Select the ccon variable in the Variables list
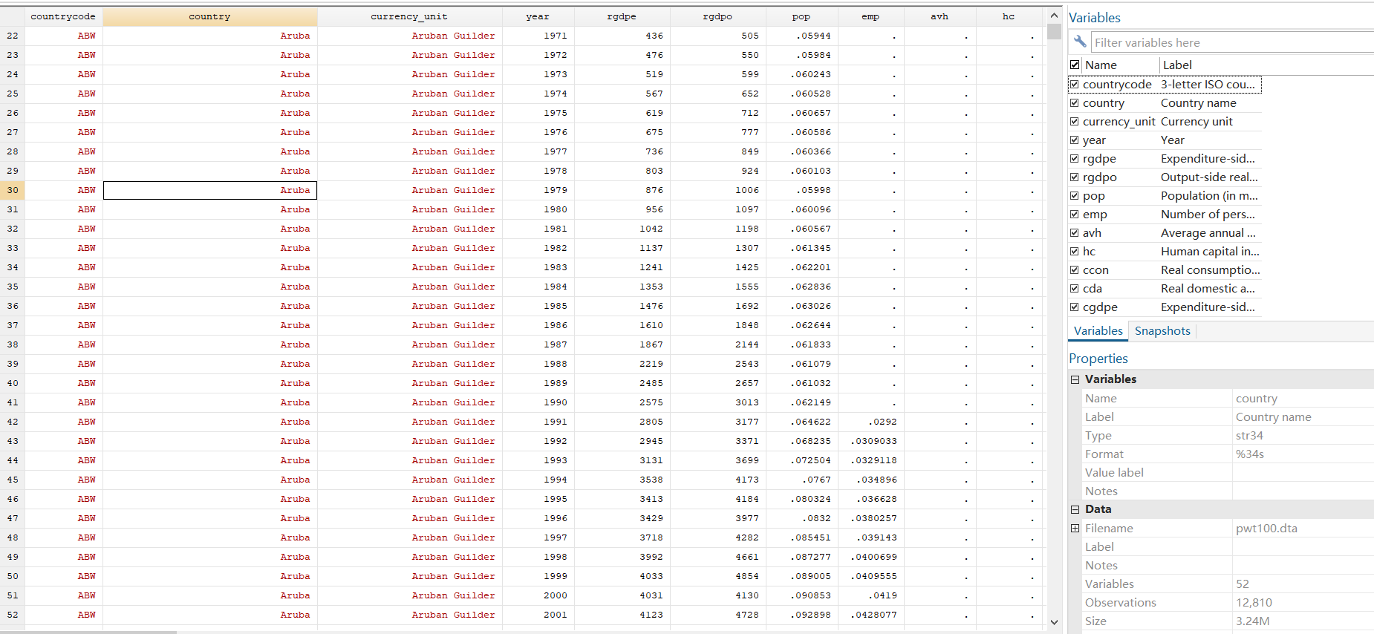Screen dimensions: 1374x634 1095,270
